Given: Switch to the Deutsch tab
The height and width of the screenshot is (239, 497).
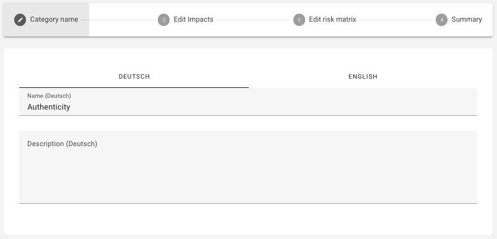Looking at the screenshot, I should [x=134, y=77].
